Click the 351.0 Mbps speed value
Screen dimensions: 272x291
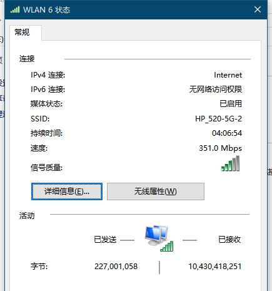[220, 148]
